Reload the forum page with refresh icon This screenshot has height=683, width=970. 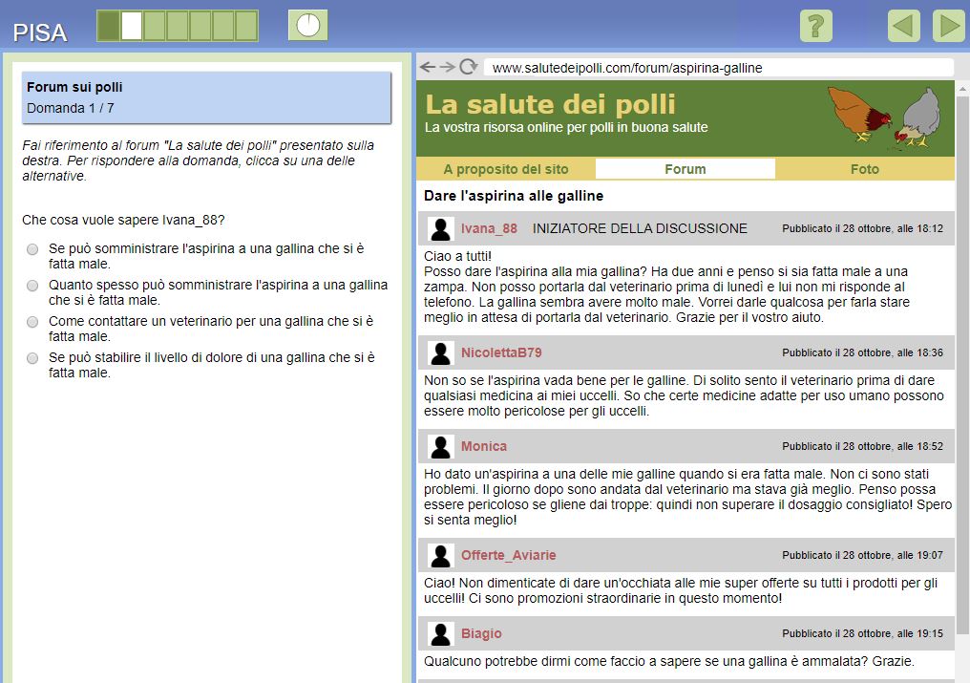click(x=468, y=67)
